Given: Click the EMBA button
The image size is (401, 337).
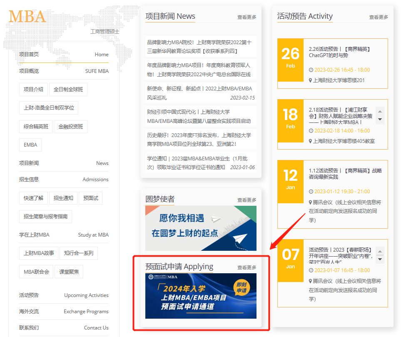Looking at the screenshot, I should pyautogui.click(x=30, y=145).
